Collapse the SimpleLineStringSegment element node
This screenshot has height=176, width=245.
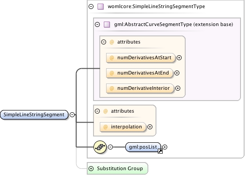(72, 114)
